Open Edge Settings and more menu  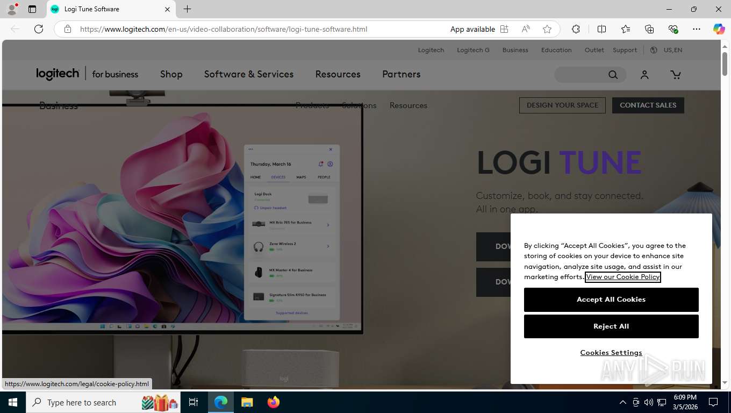[697, 29]
